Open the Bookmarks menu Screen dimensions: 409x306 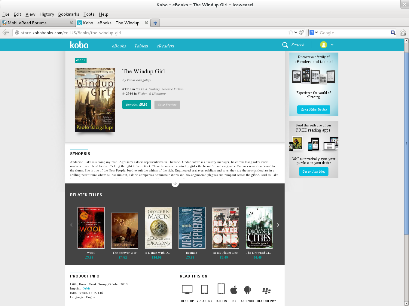tap(69, 14)
